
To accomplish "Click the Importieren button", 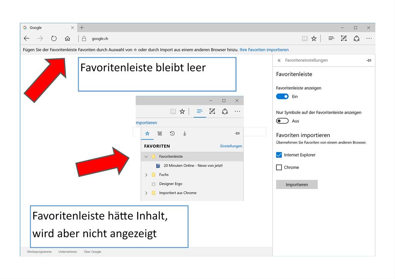I will point(297,184).
